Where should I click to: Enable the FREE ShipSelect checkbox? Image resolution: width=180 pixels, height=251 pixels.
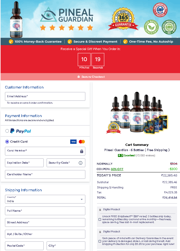click(x=100, y=219)
